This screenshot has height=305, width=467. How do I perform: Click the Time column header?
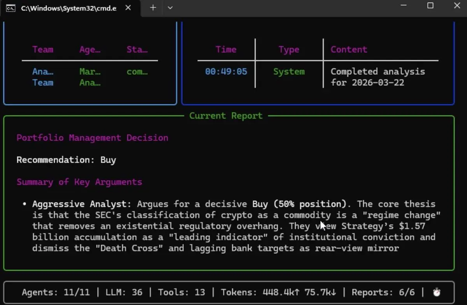[x=226, y=50]
